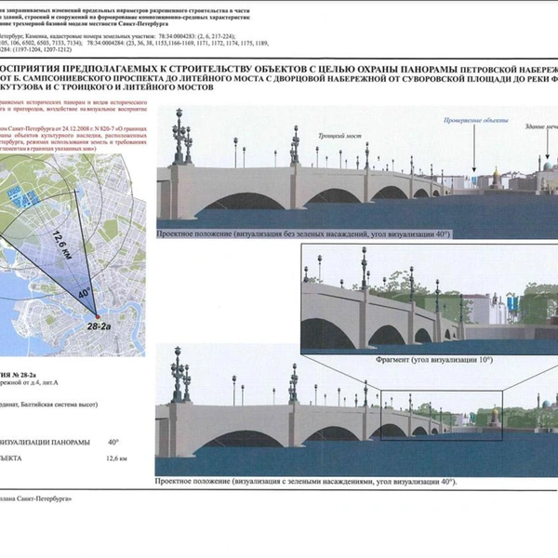Image resolution: width=558 pixels, height=558 pixels.
Task: Open the bottom bridge visualization with greenery
Action: 356,410
